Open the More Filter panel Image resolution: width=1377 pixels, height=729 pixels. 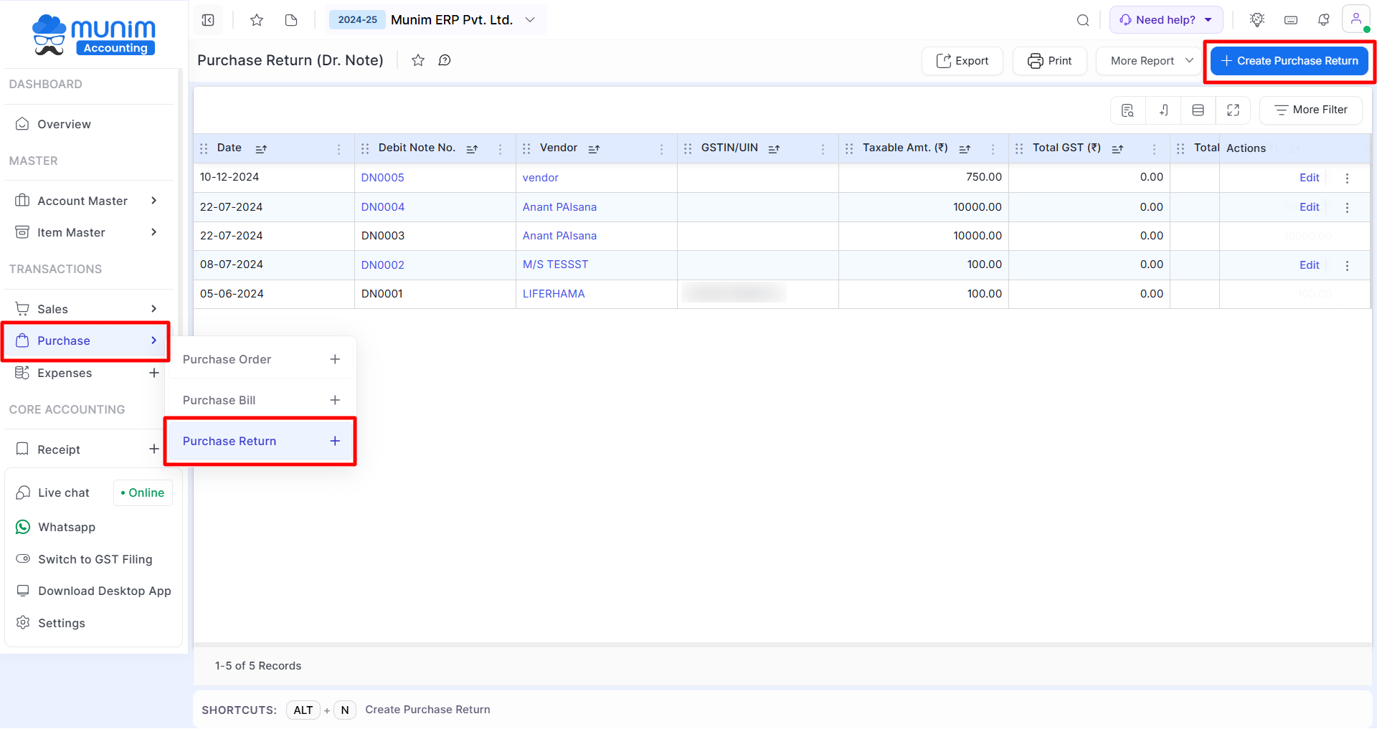point(1311,110)
